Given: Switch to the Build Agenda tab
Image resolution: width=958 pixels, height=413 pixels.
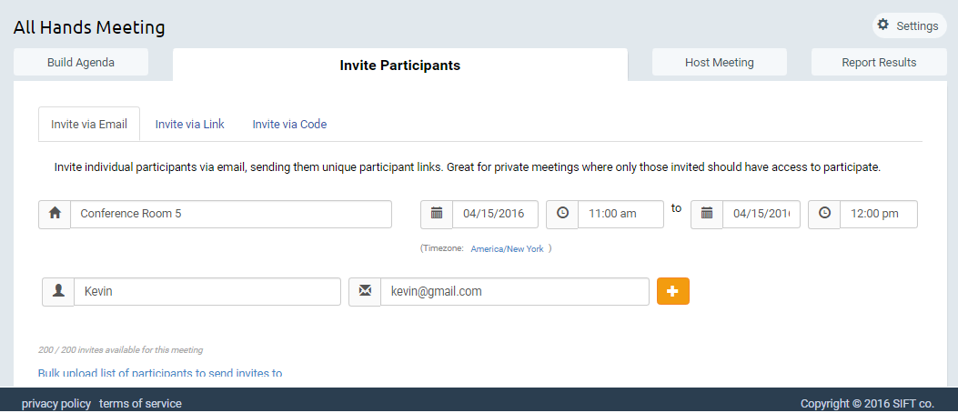Looking at the screenshot, I should (82, 63).
